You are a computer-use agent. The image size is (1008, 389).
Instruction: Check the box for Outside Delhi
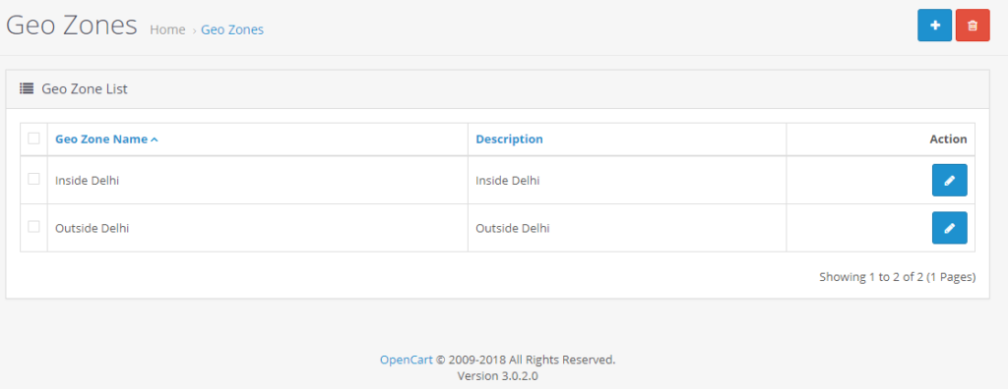(33, 227)
